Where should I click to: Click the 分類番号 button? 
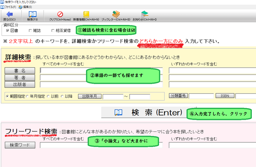coord(178,96)
